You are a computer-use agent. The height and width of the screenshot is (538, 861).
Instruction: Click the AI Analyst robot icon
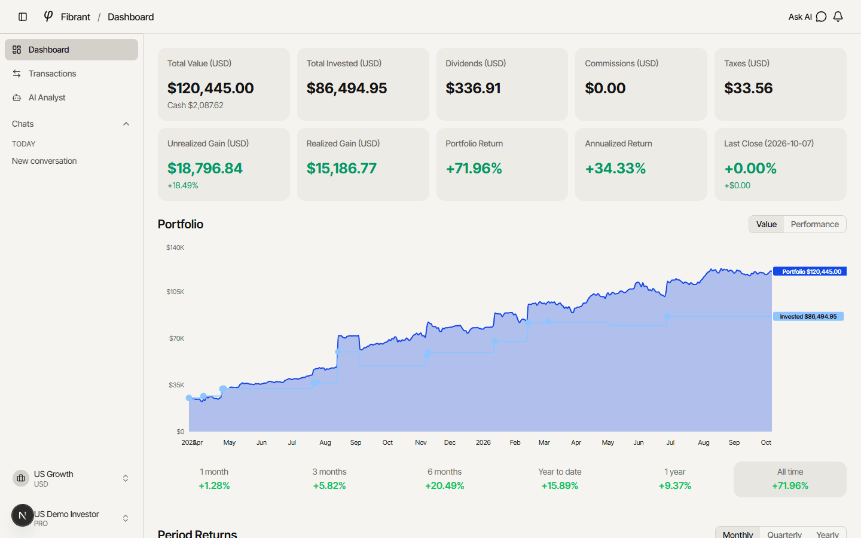coord(17,97)
